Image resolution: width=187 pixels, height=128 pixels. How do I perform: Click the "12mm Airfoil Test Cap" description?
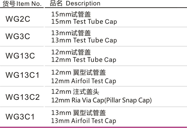[84, 81]
